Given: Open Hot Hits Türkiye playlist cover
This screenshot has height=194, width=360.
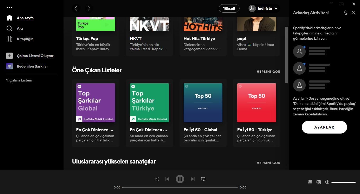Looking at the screenshot, I should coord(203,24).
